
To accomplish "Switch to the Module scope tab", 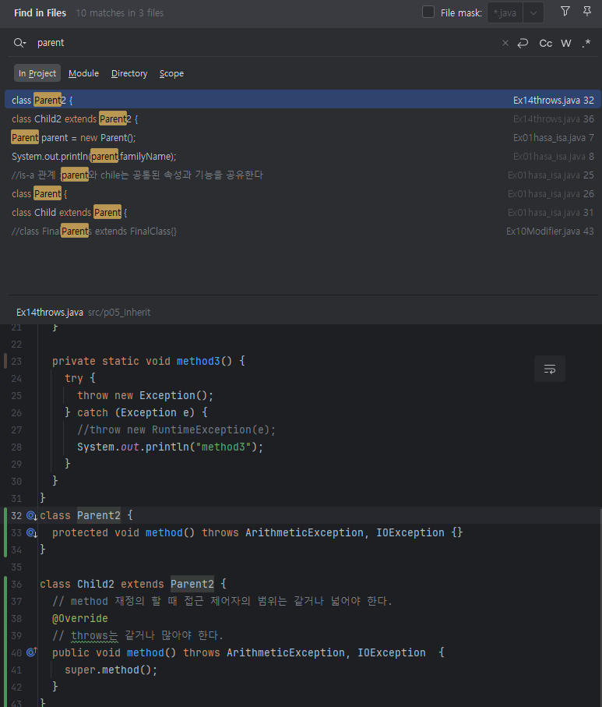I will pos(83,73).
